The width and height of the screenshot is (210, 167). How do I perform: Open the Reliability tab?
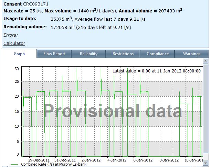click(88, 54)
